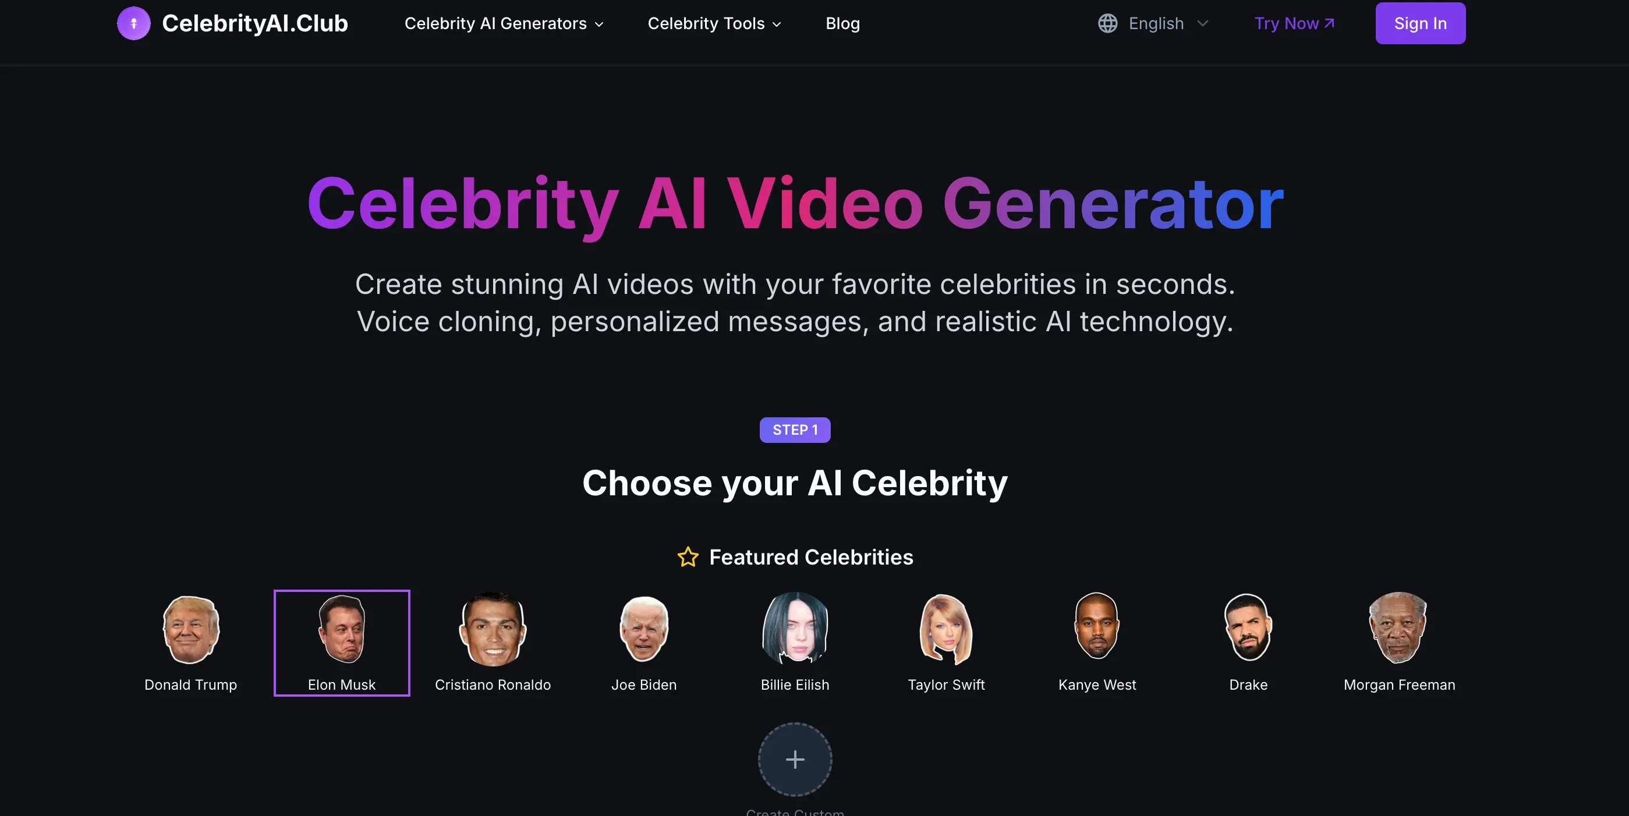Choose the Cristiano Ronaldo avatar
Image resolution: width=1629 pixels, height=816 pixels.
point(493,629)
